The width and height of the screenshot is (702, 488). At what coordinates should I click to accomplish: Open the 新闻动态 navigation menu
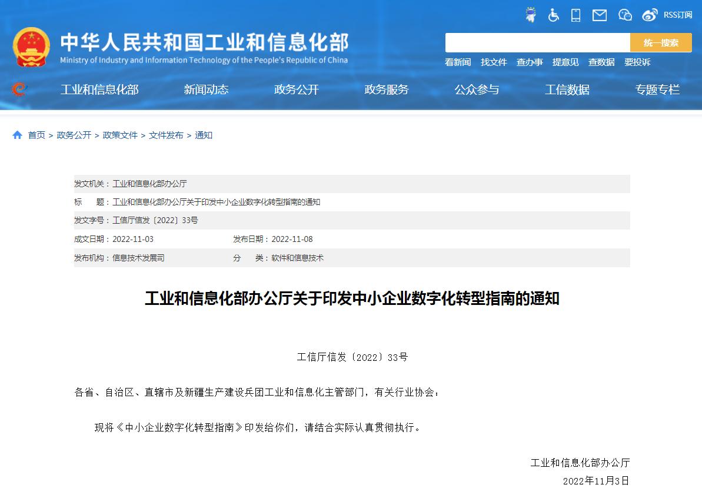[206, 89]
